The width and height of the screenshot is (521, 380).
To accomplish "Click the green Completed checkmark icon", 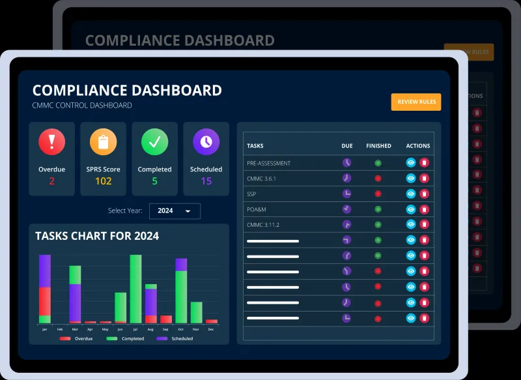I will [x=154, y=141].
